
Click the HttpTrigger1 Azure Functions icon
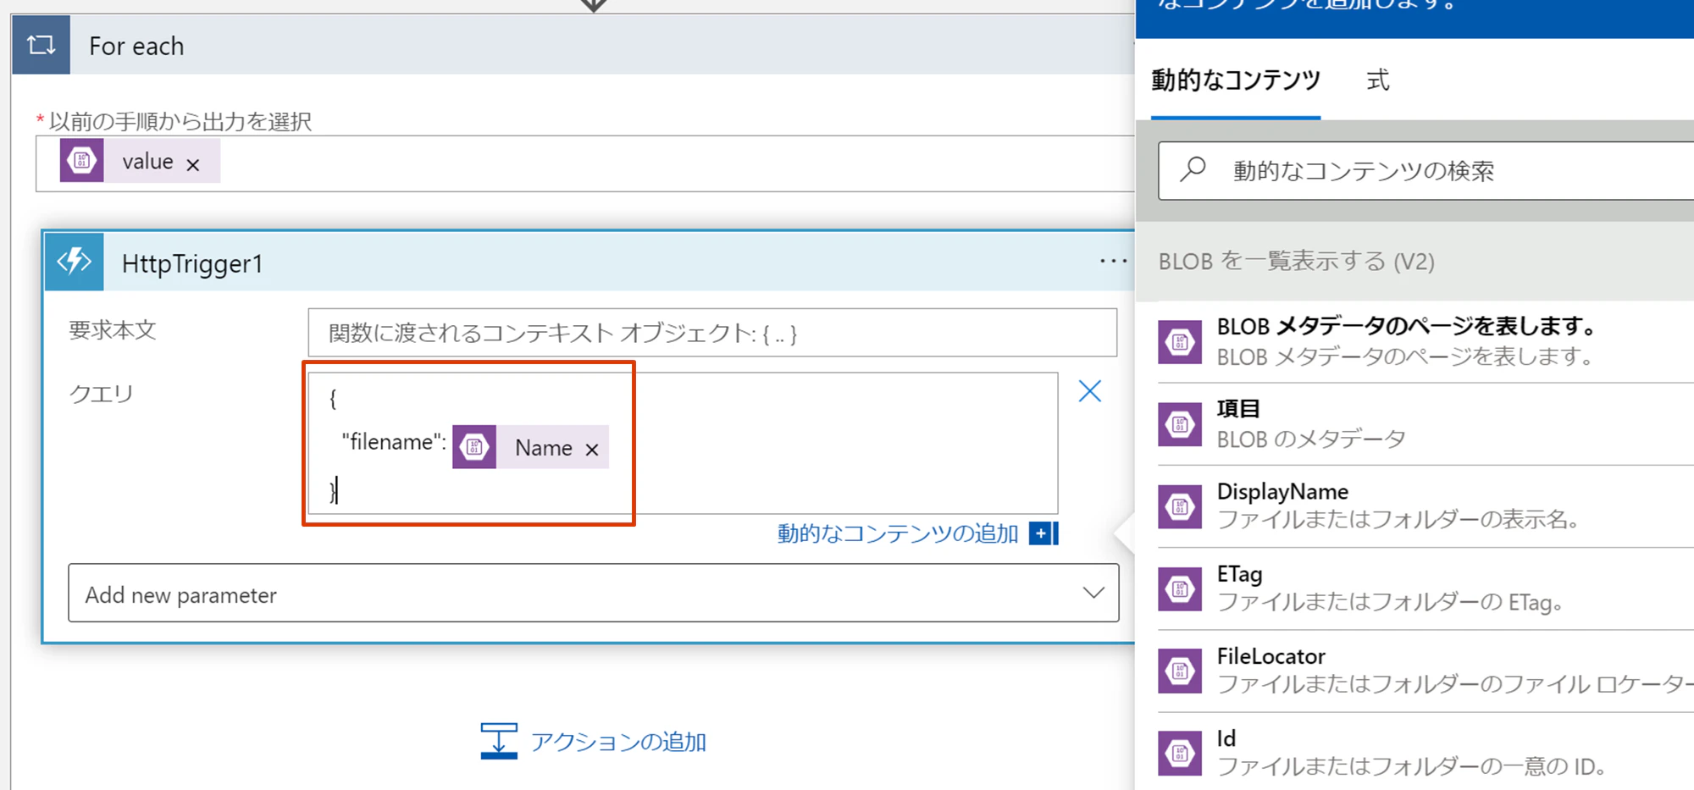(x=75, y=262)
